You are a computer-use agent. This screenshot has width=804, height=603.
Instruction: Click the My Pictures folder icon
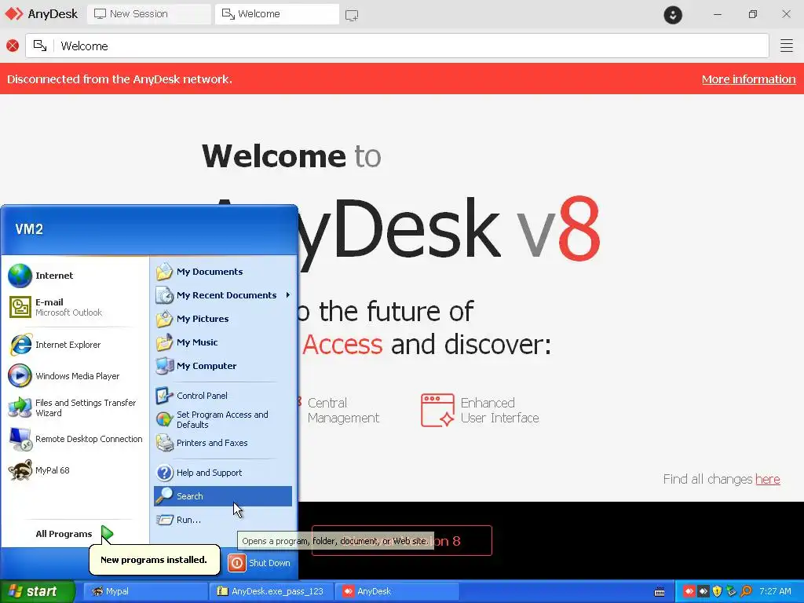165,319
